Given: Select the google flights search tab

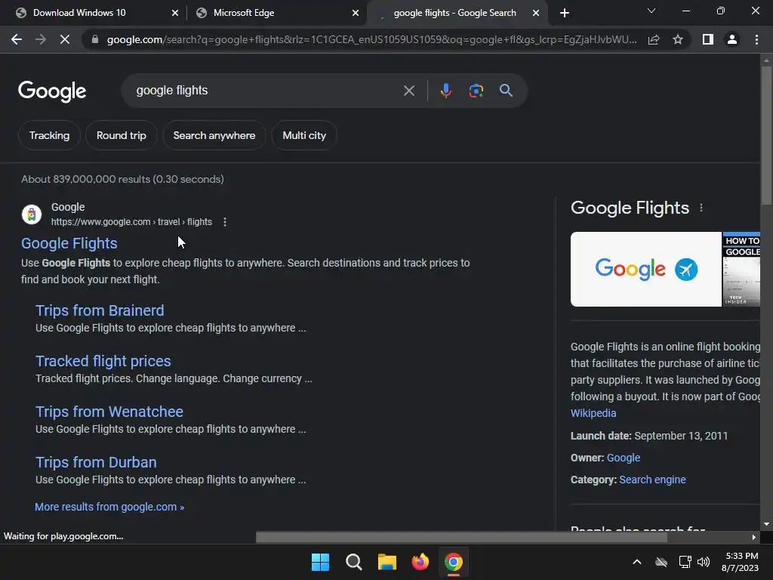Looking at the screenshot, I should click(x=454, y=13).
